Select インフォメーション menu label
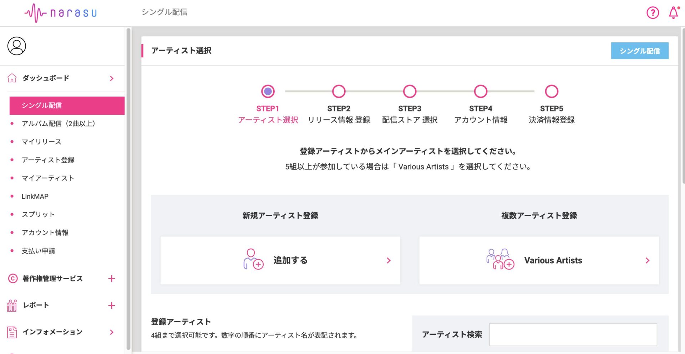Viewport: 685px width, 354px height. click(52, 332)
